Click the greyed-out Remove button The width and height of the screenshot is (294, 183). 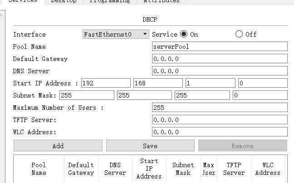(x=243, y=145)
